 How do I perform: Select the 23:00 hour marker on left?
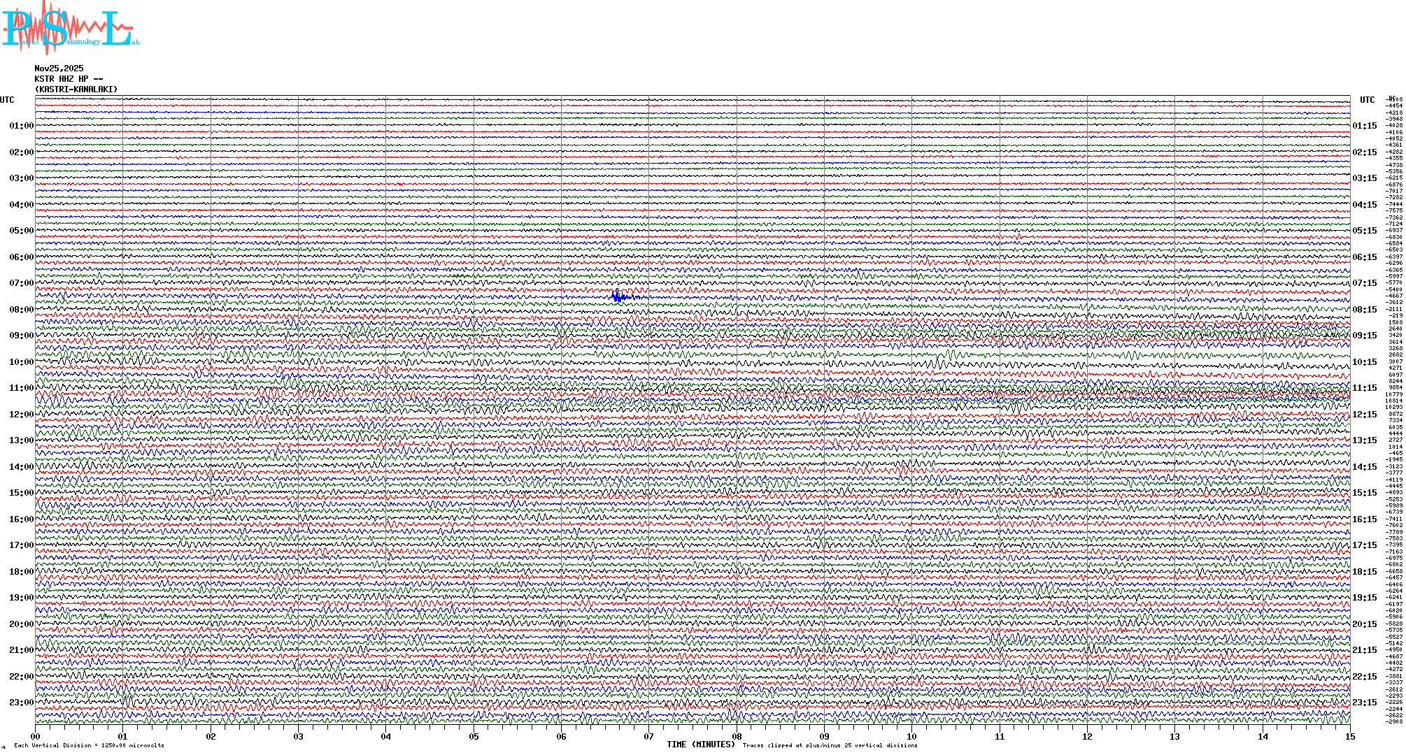click(21, 703)
